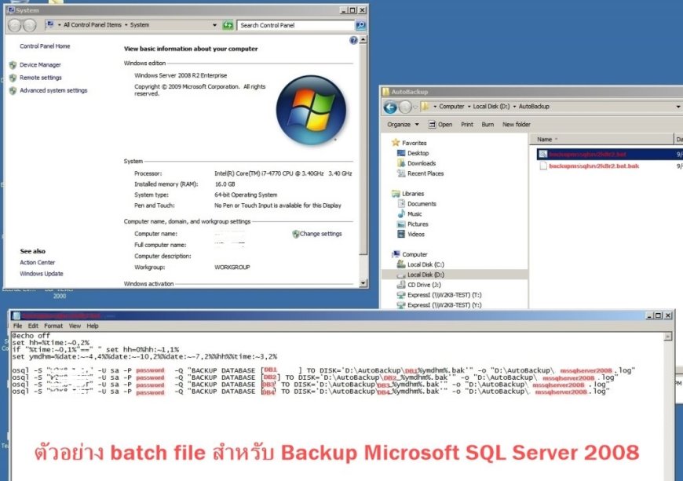
Task: Click the Change settings link
Action: click(320, 234)
